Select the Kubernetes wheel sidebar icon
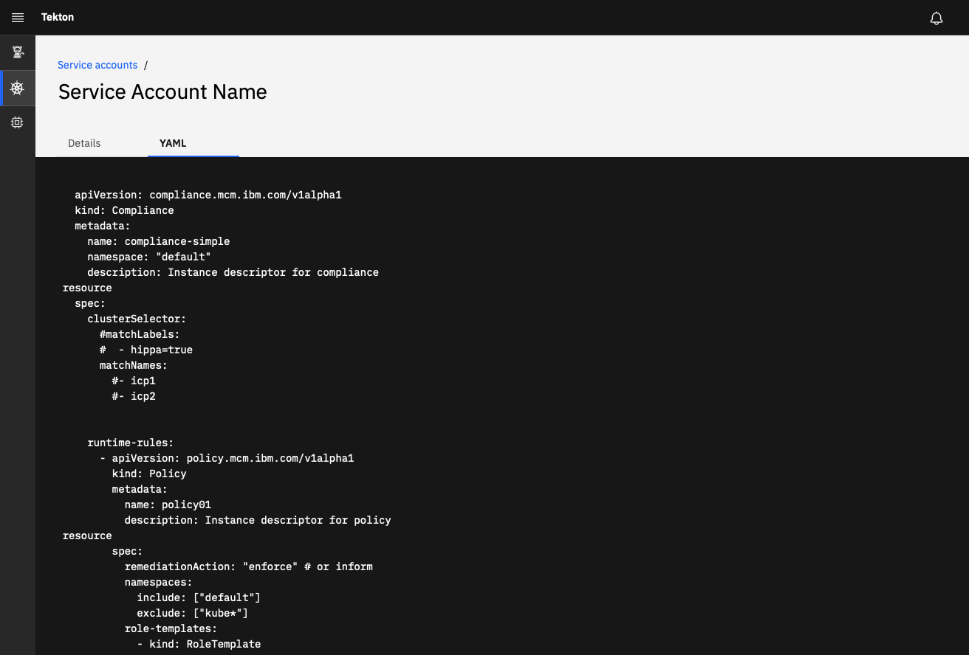This screenshot has height=655, width=969. pos(18,89)
